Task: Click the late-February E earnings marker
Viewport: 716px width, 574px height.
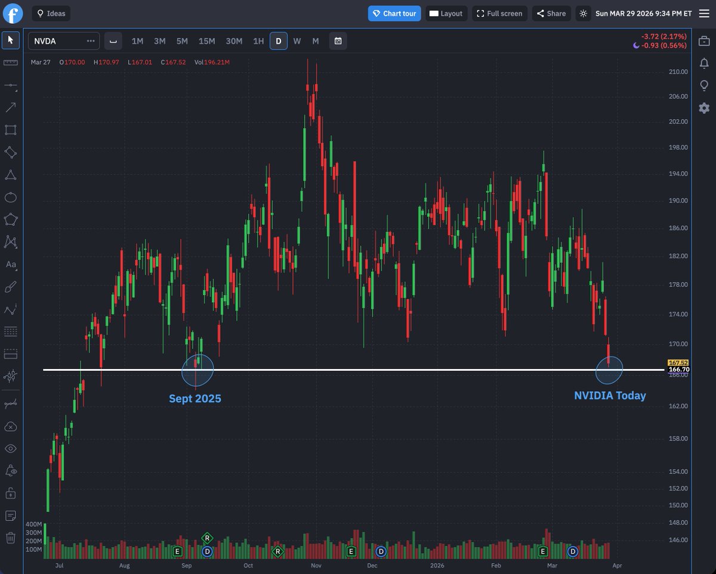Action: (543, 552)
